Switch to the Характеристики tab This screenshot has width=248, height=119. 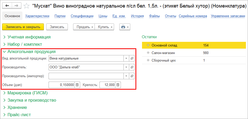pyautogui.click(x=37, y=16)
